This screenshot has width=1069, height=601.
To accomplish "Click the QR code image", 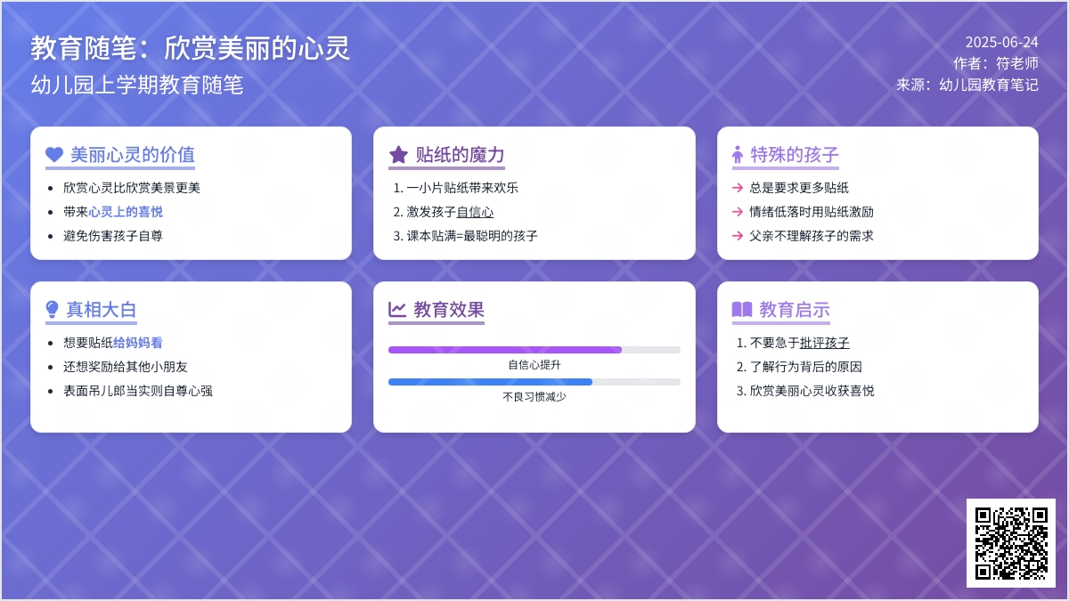I will coord(1011,543).
